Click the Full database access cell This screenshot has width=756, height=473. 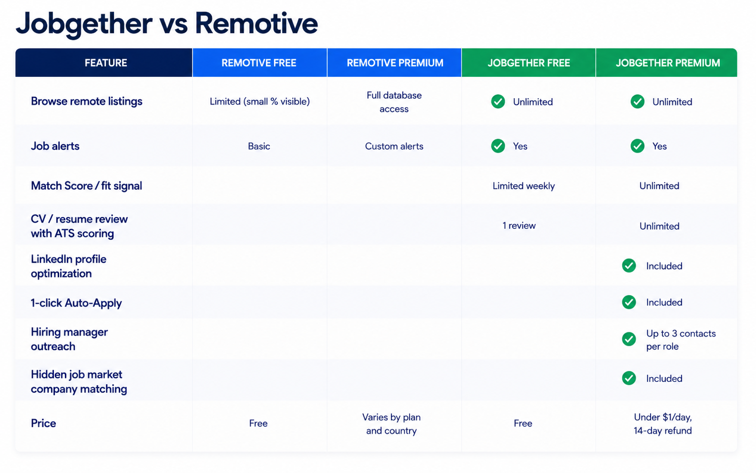394,102
